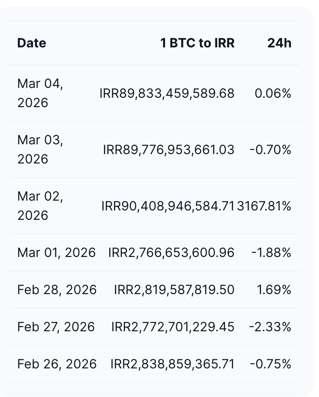Select the Feb 28, 2026 date cell
This screenshot has width=319, height=397.
pos(57,290)
